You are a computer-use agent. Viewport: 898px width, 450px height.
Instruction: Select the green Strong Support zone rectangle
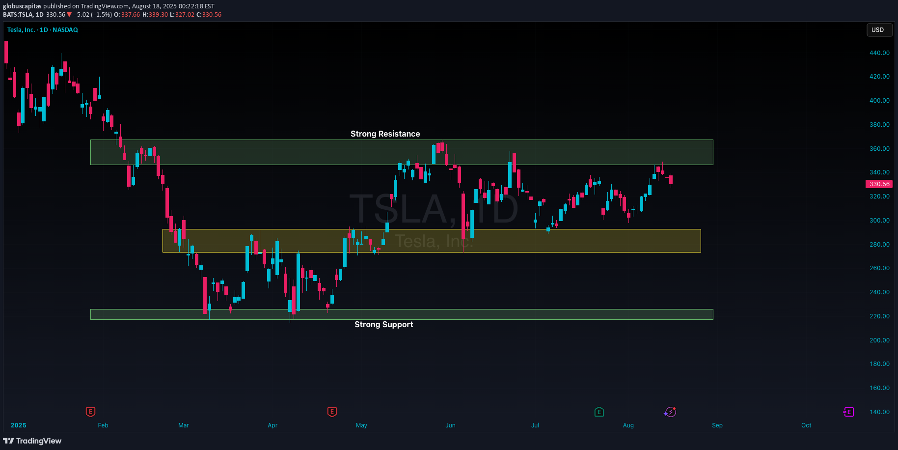pyautogui.click(x=402, y=314)
